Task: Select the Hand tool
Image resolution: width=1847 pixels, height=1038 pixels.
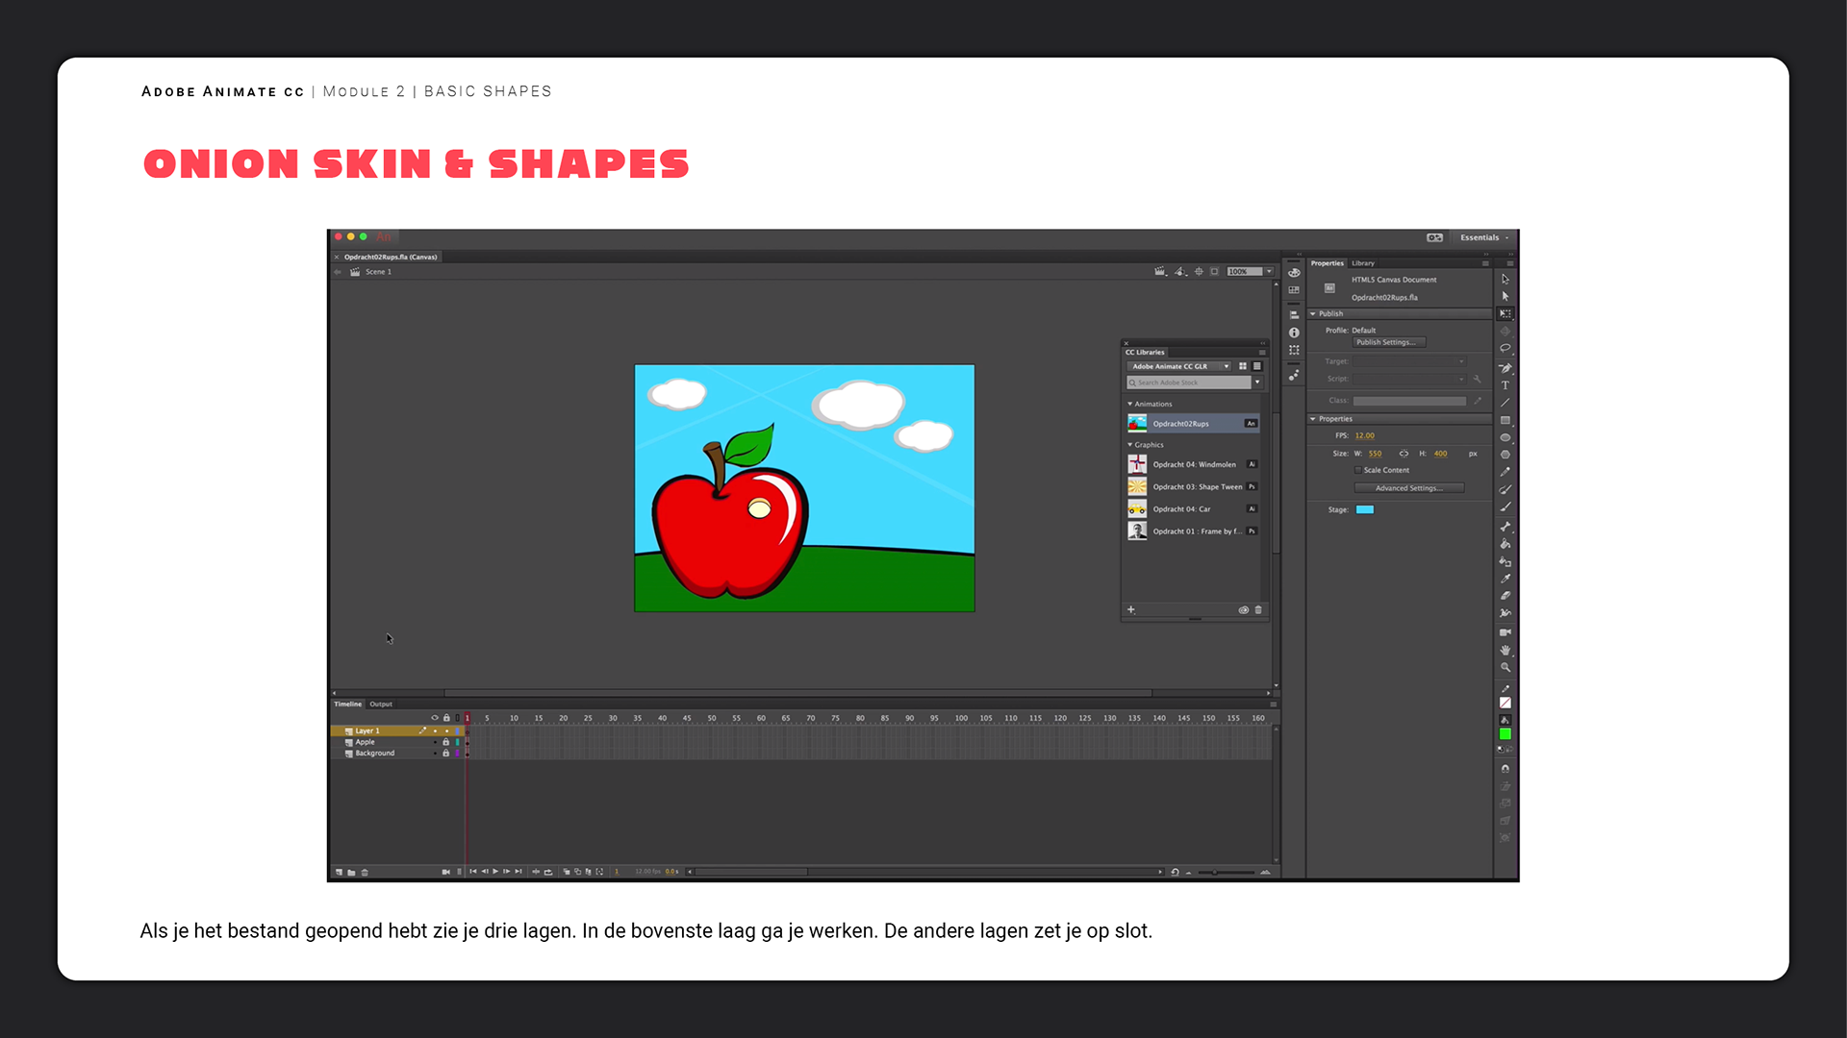Action: (x=1505, y=650)
